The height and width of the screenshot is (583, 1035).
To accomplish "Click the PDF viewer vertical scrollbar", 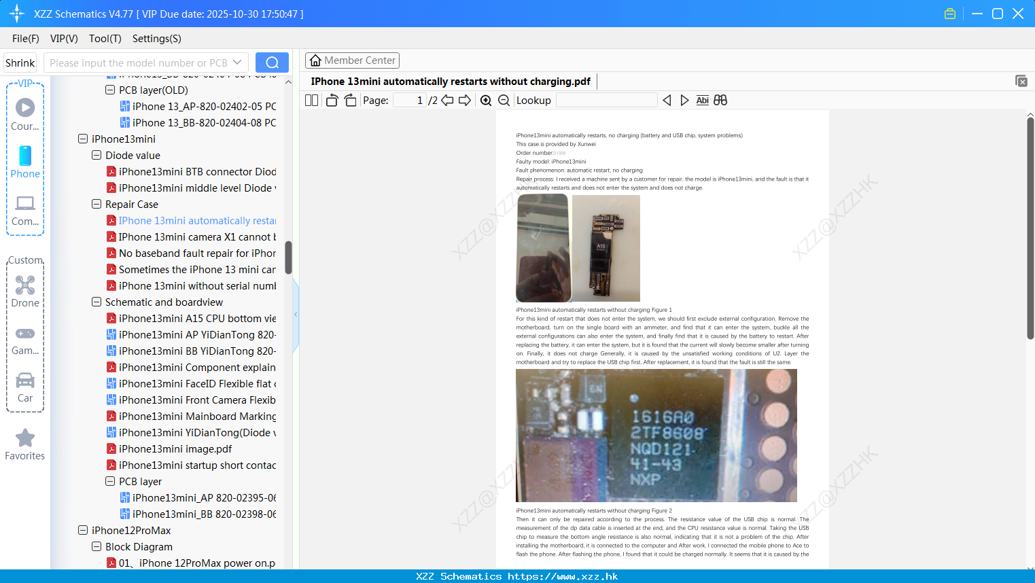I will 1030,228.
